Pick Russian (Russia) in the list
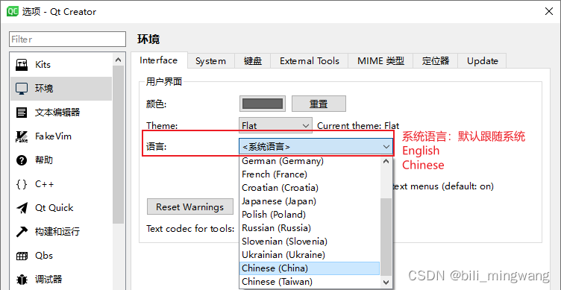Screen dimensions: 561x290 pyautogui.click(x=310, y=228)
